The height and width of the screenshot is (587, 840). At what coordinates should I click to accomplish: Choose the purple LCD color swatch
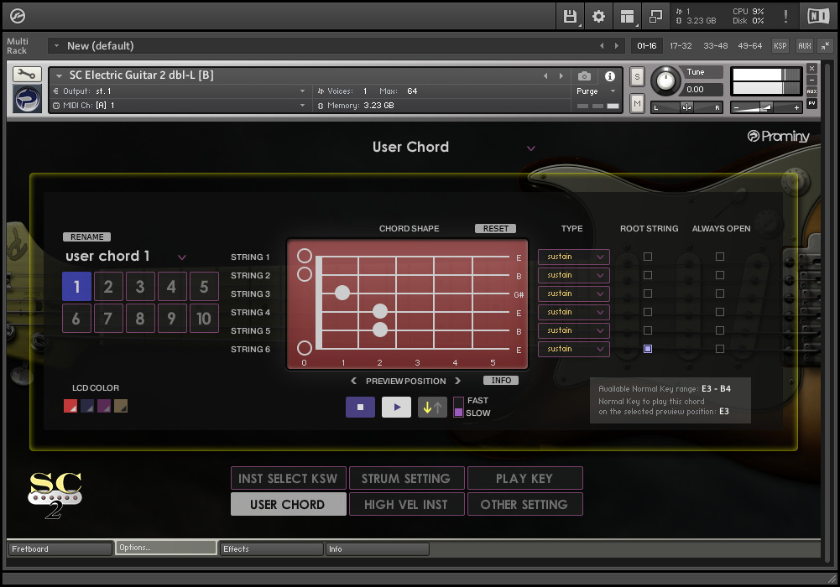[x=104, y=406]
